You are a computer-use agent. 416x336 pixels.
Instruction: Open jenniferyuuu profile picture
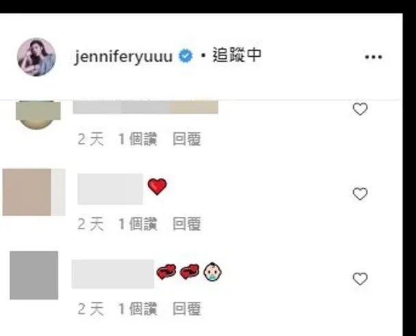pos(36,57)
